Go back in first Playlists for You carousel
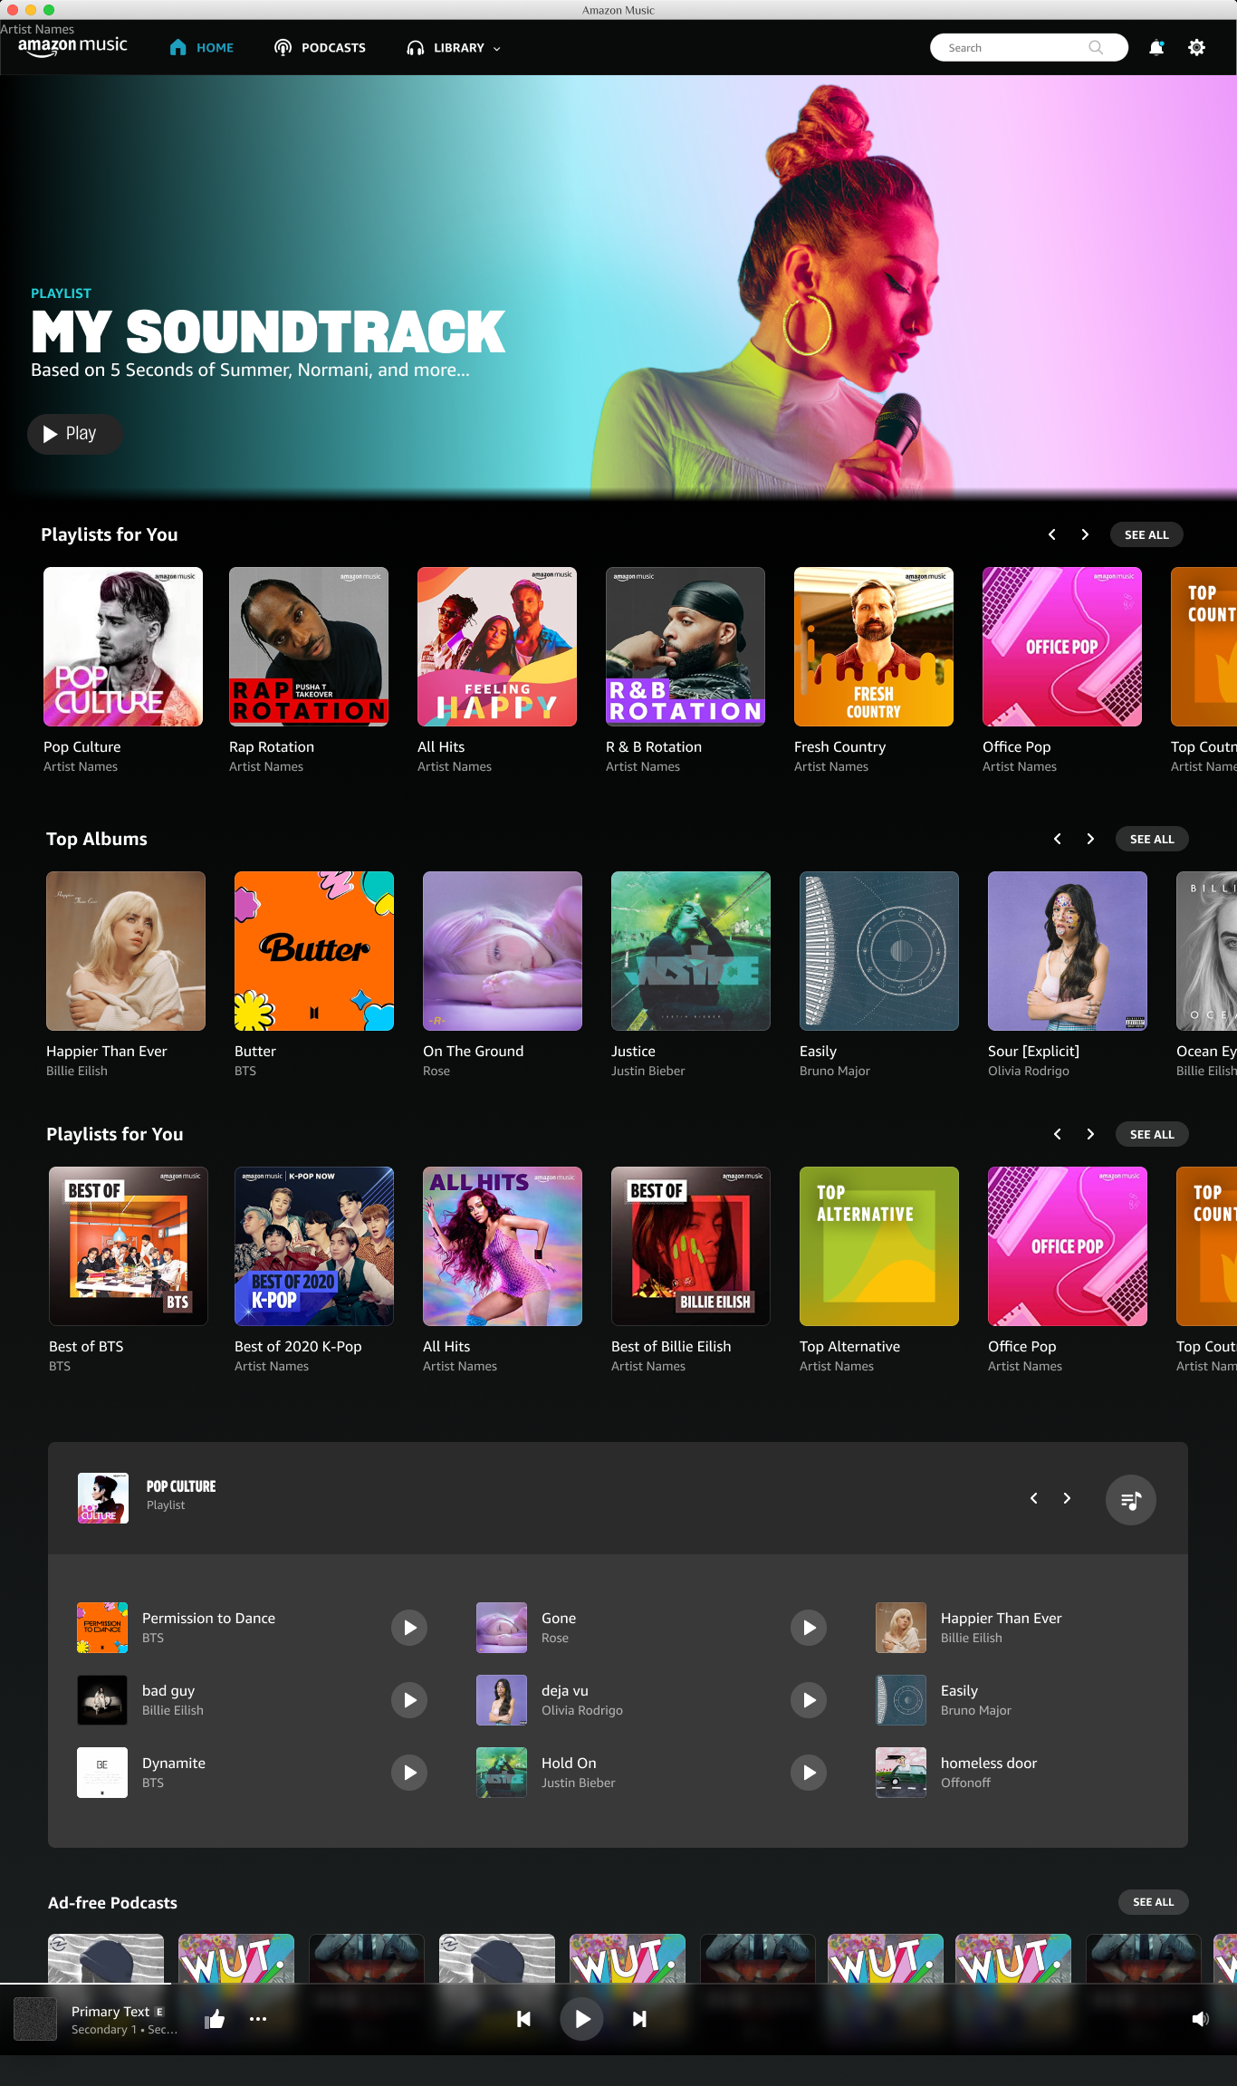The height and width of the screenshot is (2086, 1237). pos(1051,534)
